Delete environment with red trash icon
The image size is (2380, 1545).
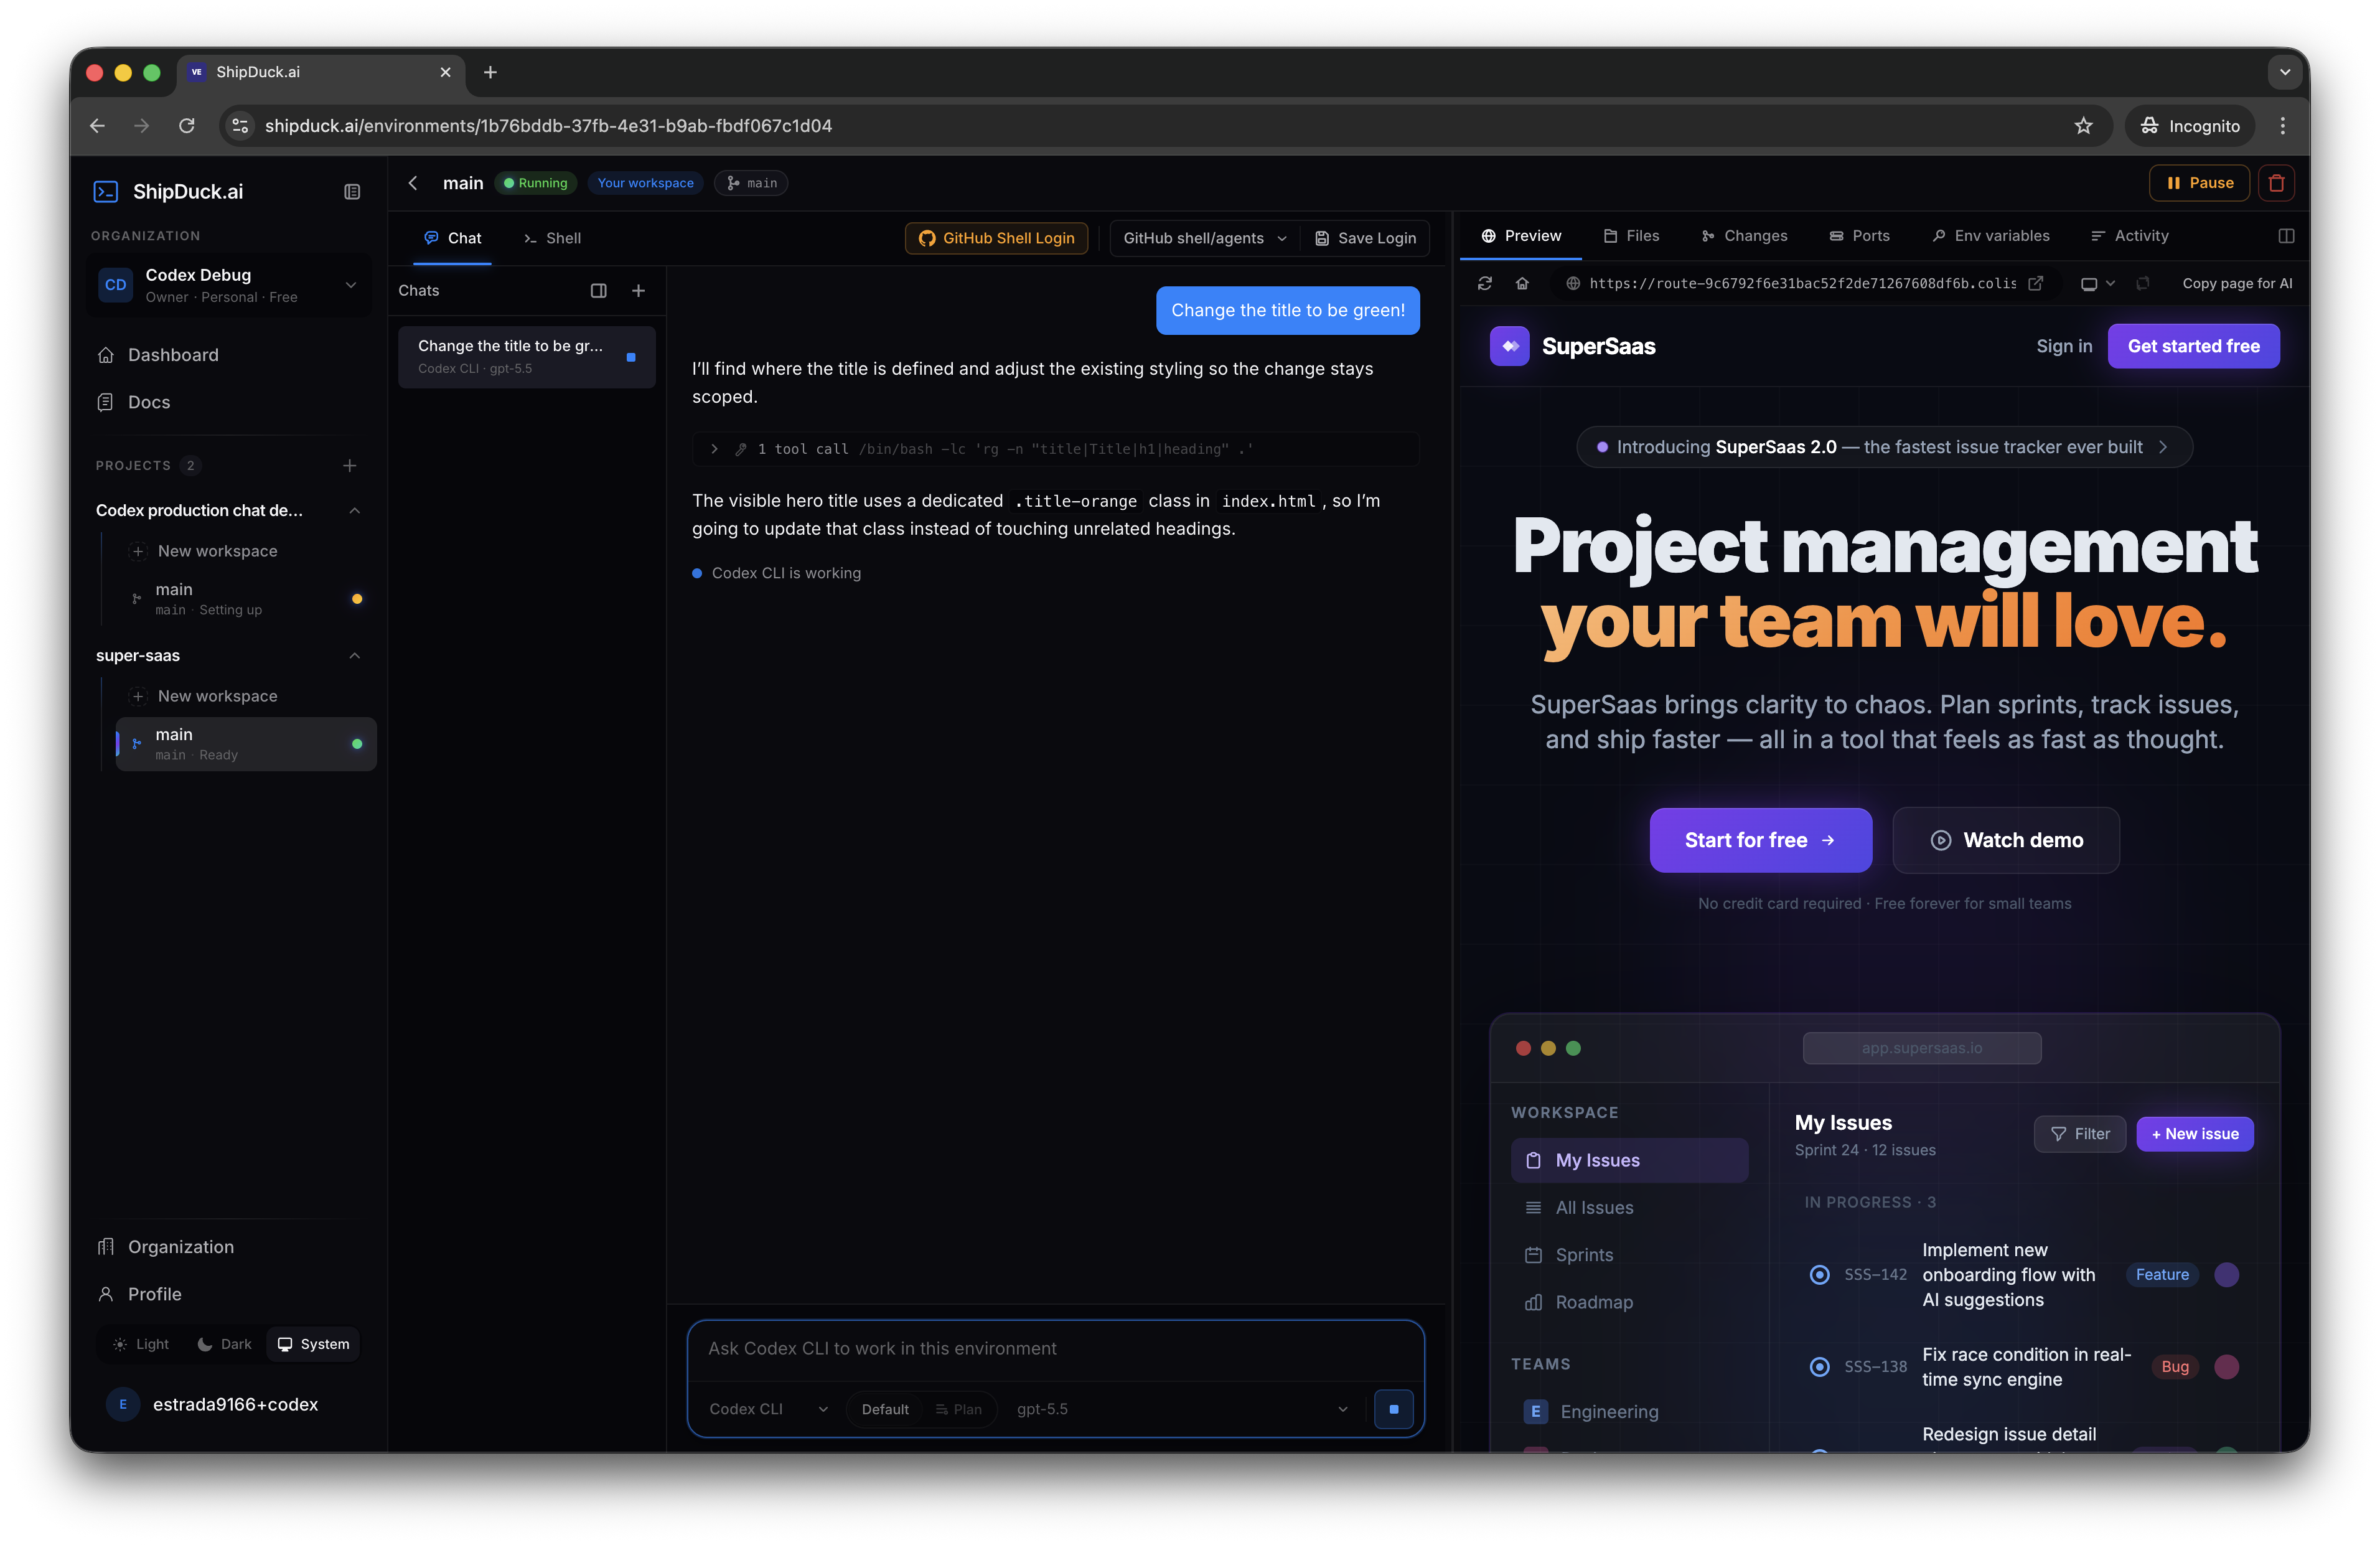2276,183
